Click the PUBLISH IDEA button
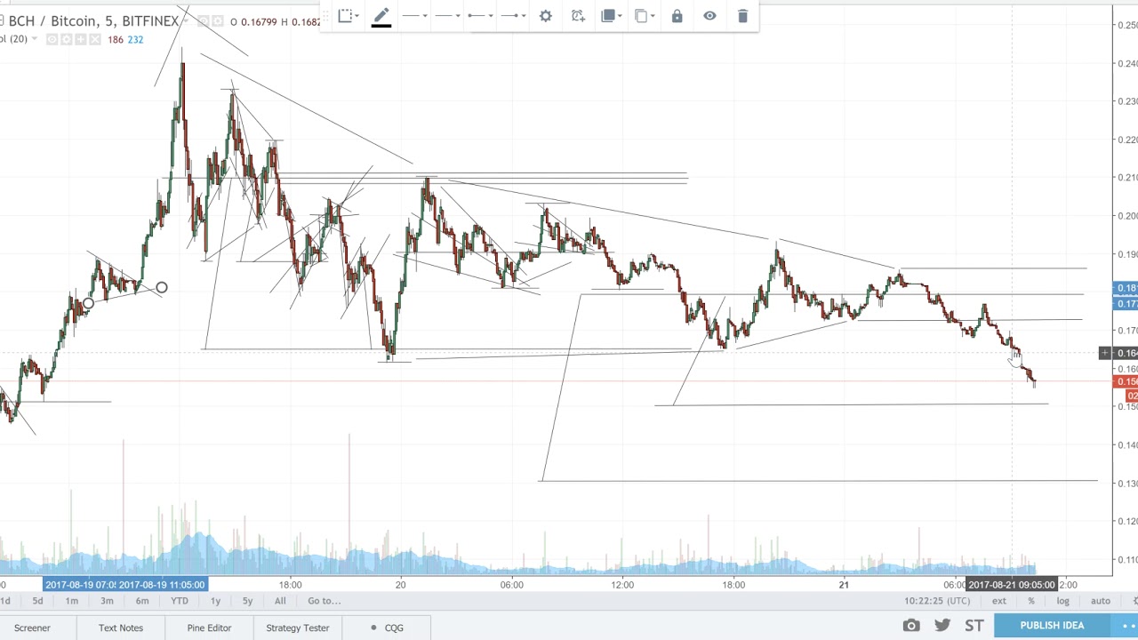1138x640 pixels. point(1052,625)
